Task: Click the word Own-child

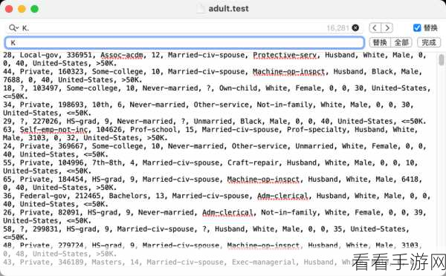Action: coord(238,88)
